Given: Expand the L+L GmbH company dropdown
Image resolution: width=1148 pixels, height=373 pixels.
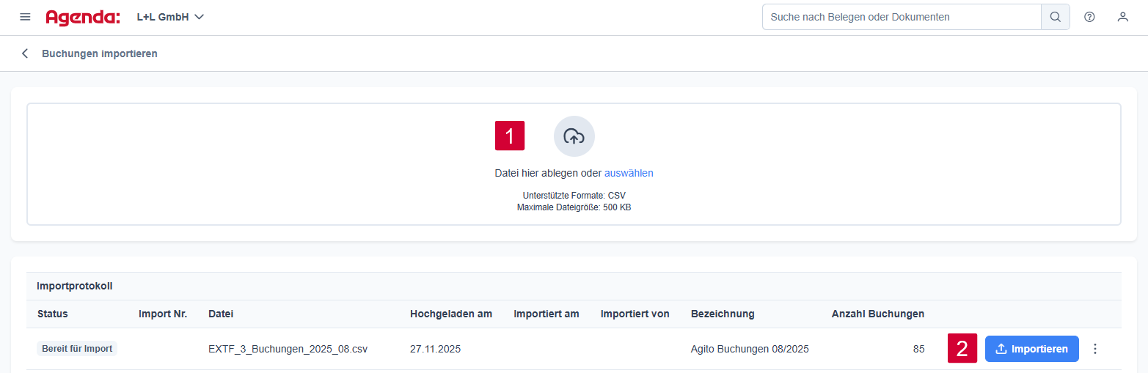Looking at the screenshot, I should coord(170,17).
